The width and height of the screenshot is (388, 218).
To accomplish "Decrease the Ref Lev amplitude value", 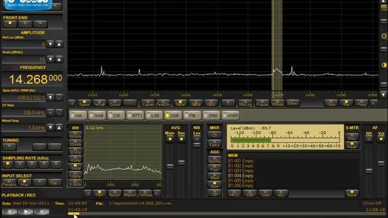I will click(50, 44).
